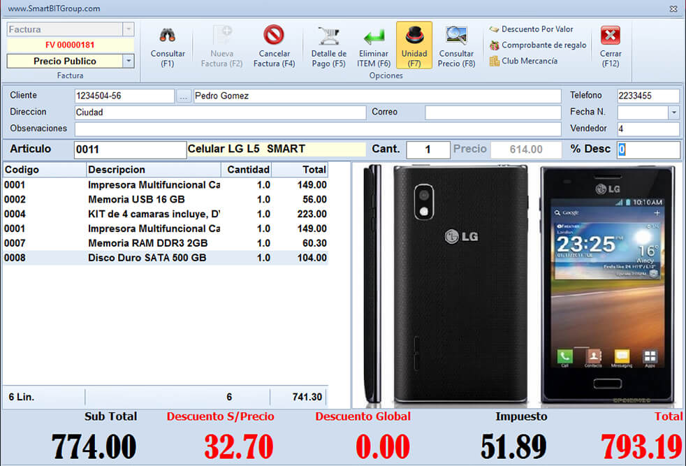
Task: Click the Descuento Global value 0.00
Action: pos(383,446)
